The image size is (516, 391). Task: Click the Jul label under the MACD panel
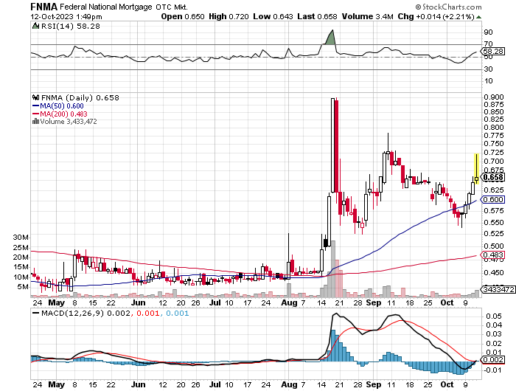pos(215,384)
